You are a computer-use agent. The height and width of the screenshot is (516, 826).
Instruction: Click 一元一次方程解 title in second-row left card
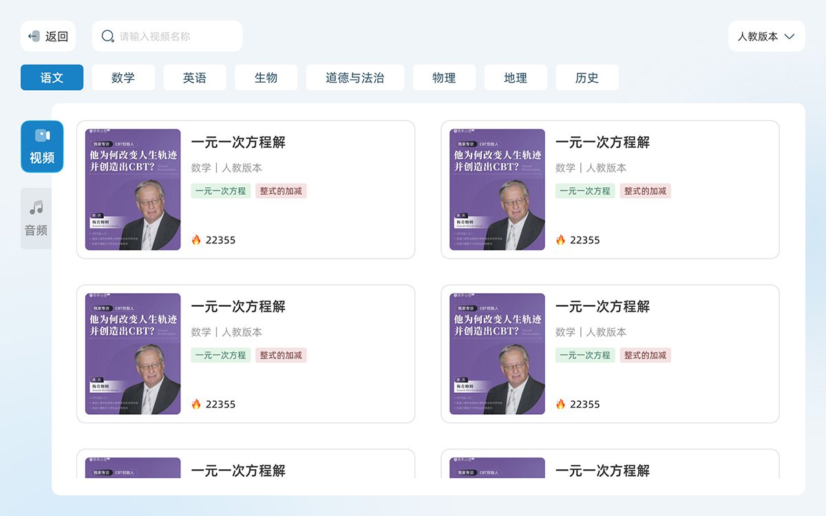tap(238, 307)
